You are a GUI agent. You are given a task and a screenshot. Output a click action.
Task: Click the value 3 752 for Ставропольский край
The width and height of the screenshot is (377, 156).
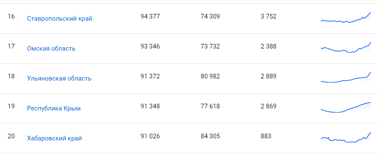[x=269, y=16]
